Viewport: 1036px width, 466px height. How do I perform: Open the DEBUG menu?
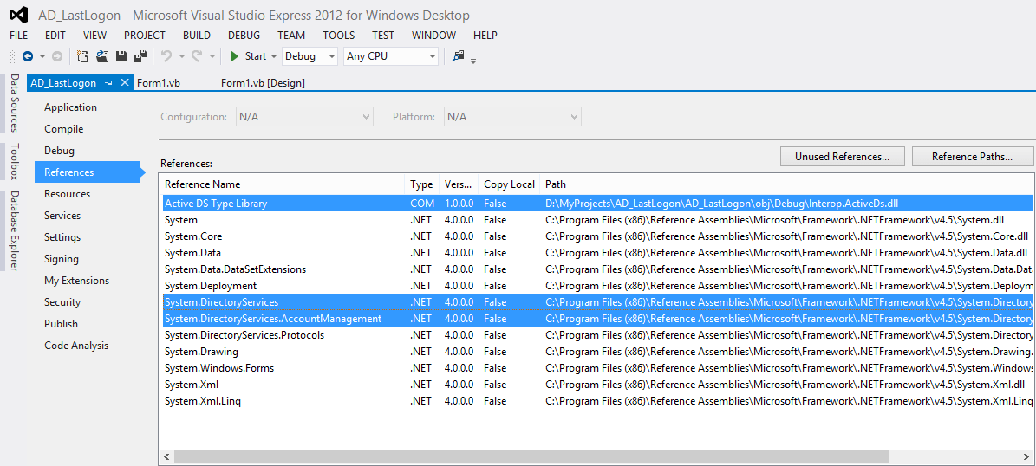click(244, 36)
